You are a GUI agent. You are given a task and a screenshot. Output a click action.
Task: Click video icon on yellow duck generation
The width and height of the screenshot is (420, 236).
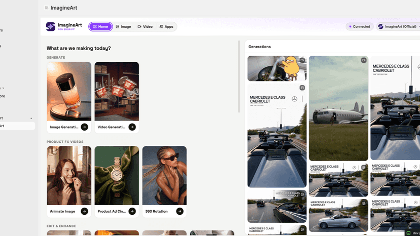(302, 60)
